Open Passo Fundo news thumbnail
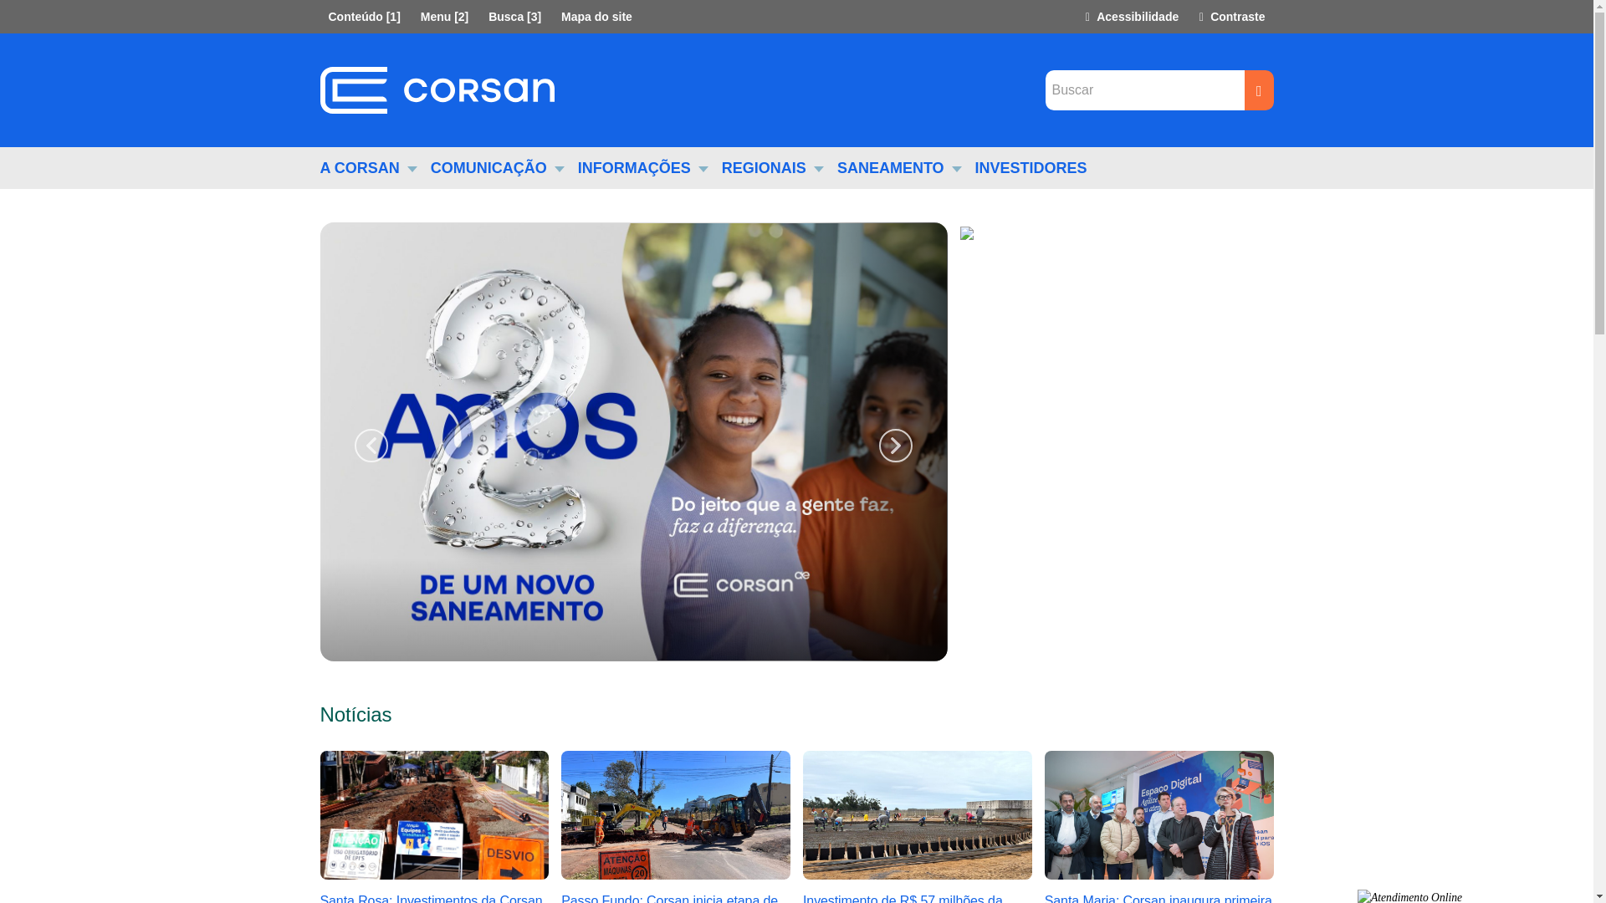 pos(676,815)
